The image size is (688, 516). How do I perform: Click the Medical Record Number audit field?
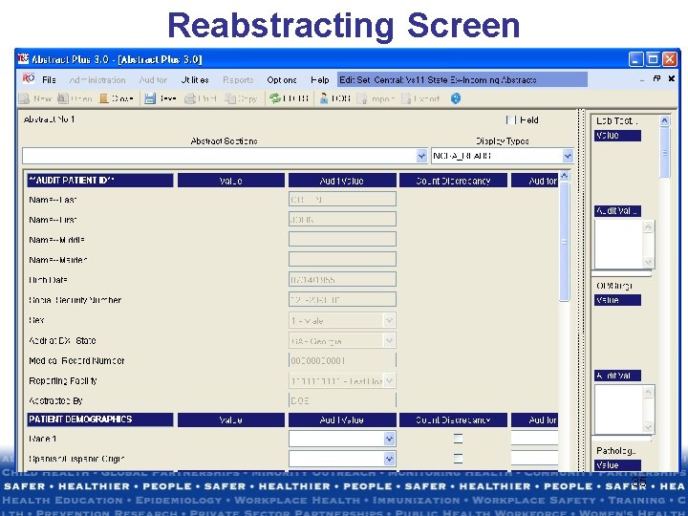coord(342,360)
